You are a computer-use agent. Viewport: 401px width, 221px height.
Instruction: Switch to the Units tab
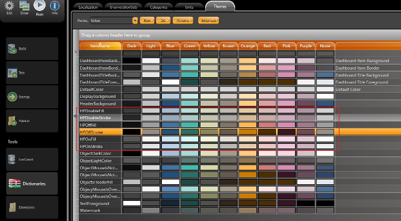(x=189, y=7)
